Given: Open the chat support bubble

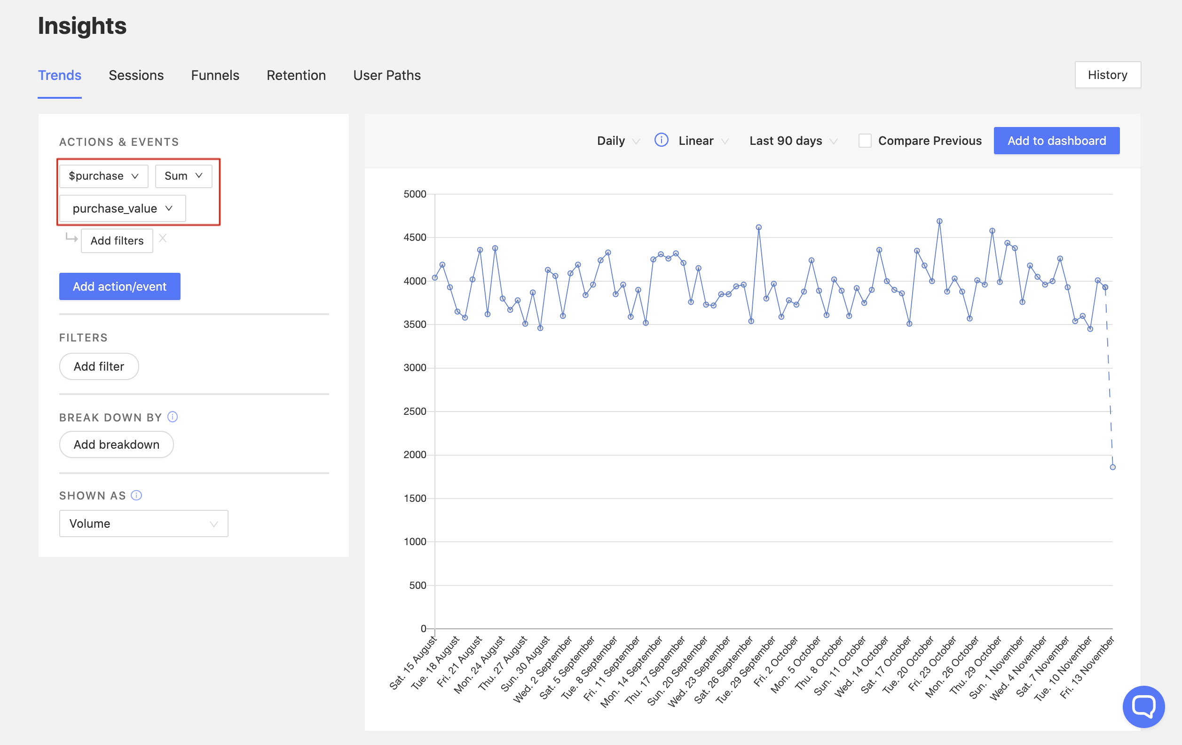Looking at the screenshot, I should click(x=1143, y=706).
